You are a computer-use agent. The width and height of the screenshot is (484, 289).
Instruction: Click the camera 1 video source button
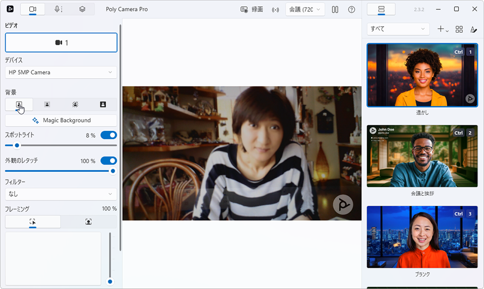61,43
